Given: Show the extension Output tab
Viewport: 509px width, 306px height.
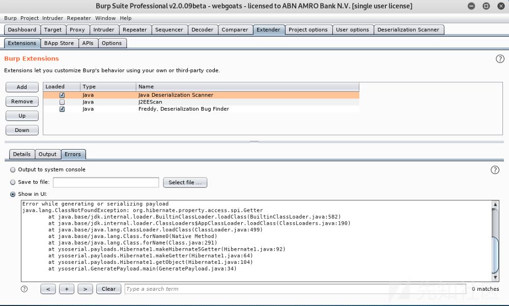Looking at the screenshot, I should (x=47, y=154).
